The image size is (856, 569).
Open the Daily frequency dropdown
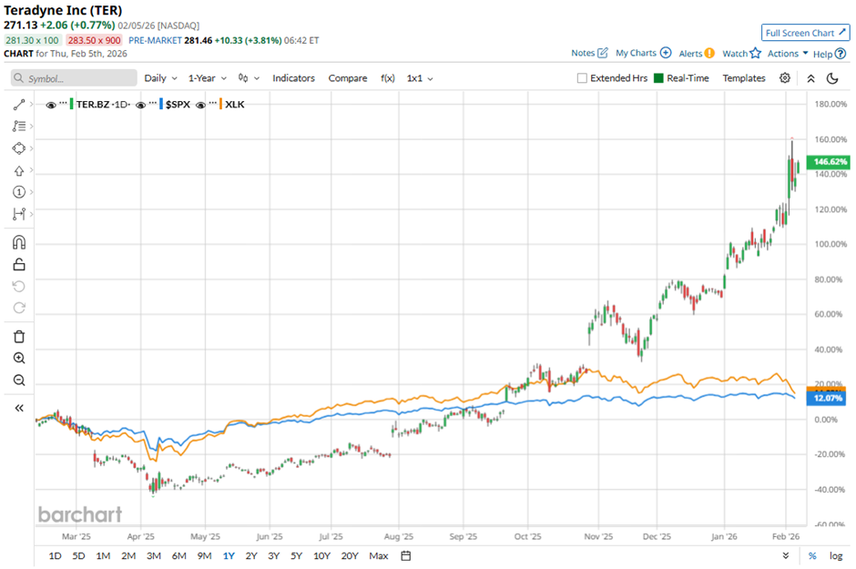point(160,78)
